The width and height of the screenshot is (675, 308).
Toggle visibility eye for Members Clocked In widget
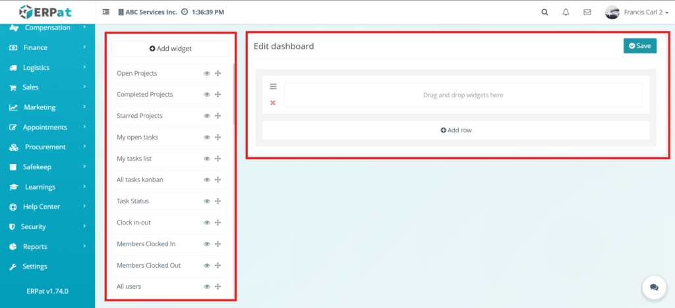(206, 244)
